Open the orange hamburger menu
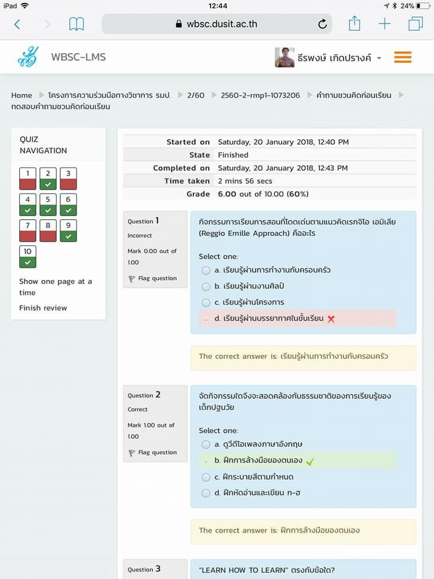This screenshot has width=434, height=579. pyautogui.click(x=403, y=57)
